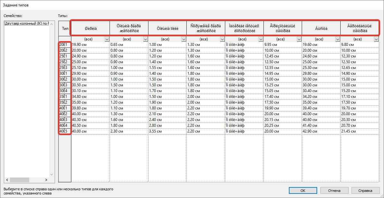Click cell with value 29.90 см

point(90,73)
